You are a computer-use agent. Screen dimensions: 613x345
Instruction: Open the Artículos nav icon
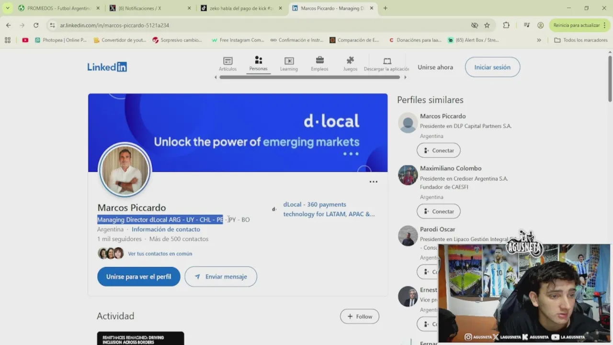pos(227,64)
